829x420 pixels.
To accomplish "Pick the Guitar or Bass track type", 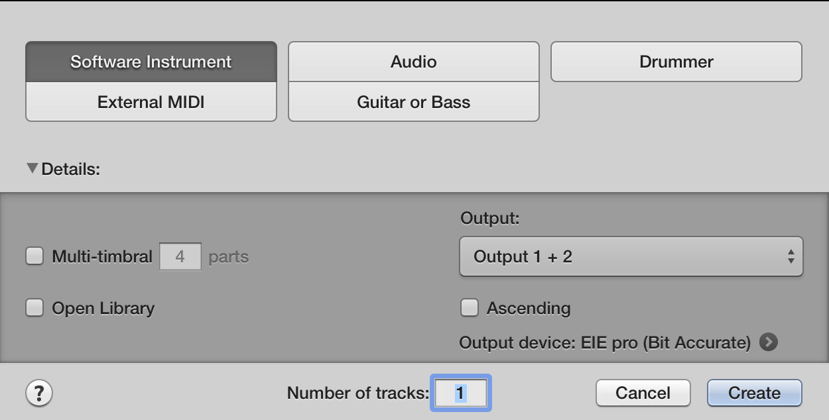I will [x=413, y=102].
